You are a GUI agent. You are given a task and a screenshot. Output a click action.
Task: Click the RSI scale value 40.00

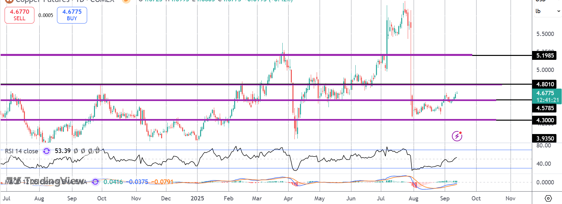544,164
